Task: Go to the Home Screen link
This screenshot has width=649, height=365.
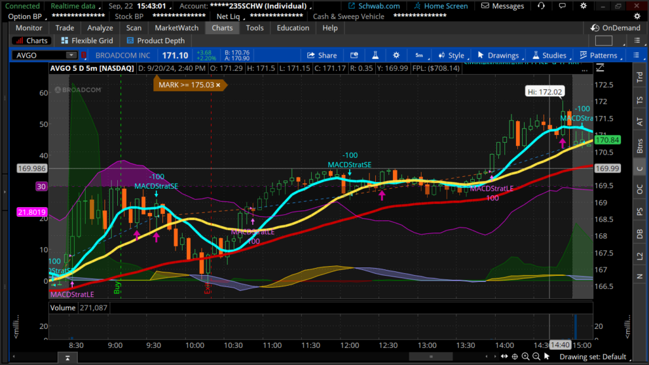Action: [441, 6]
